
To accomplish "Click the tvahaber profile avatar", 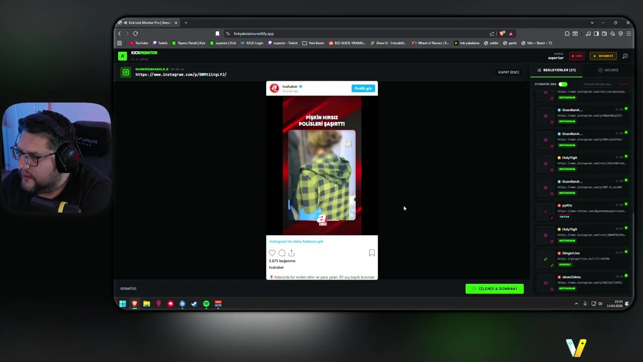I will pyautogui.click(x=274, y=88).
